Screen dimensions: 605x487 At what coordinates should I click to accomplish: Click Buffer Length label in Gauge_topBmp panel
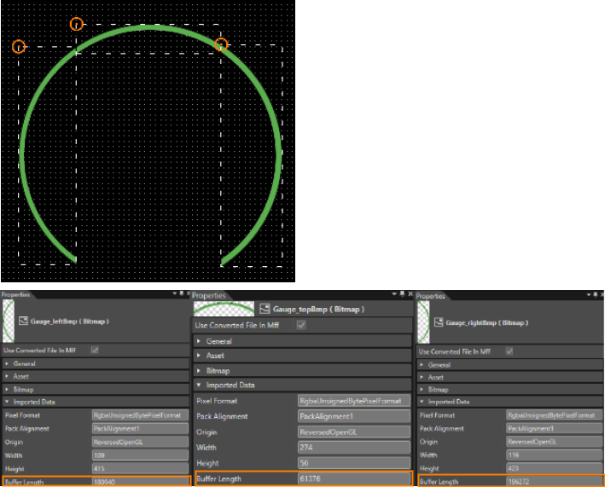coord(218,478)
